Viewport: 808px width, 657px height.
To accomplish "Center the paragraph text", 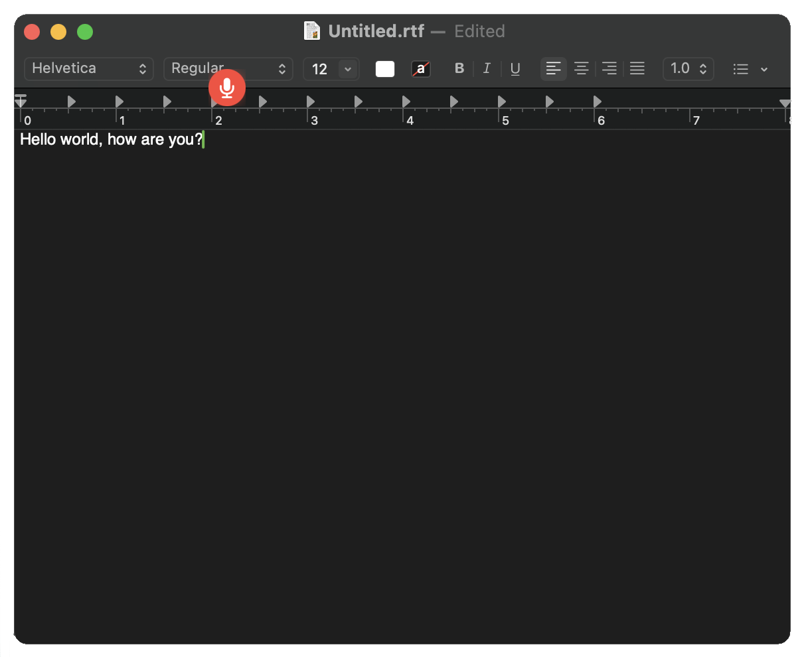I will 581,68.
